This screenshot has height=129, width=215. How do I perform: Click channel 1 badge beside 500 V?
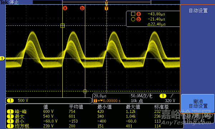pos(10,100)
